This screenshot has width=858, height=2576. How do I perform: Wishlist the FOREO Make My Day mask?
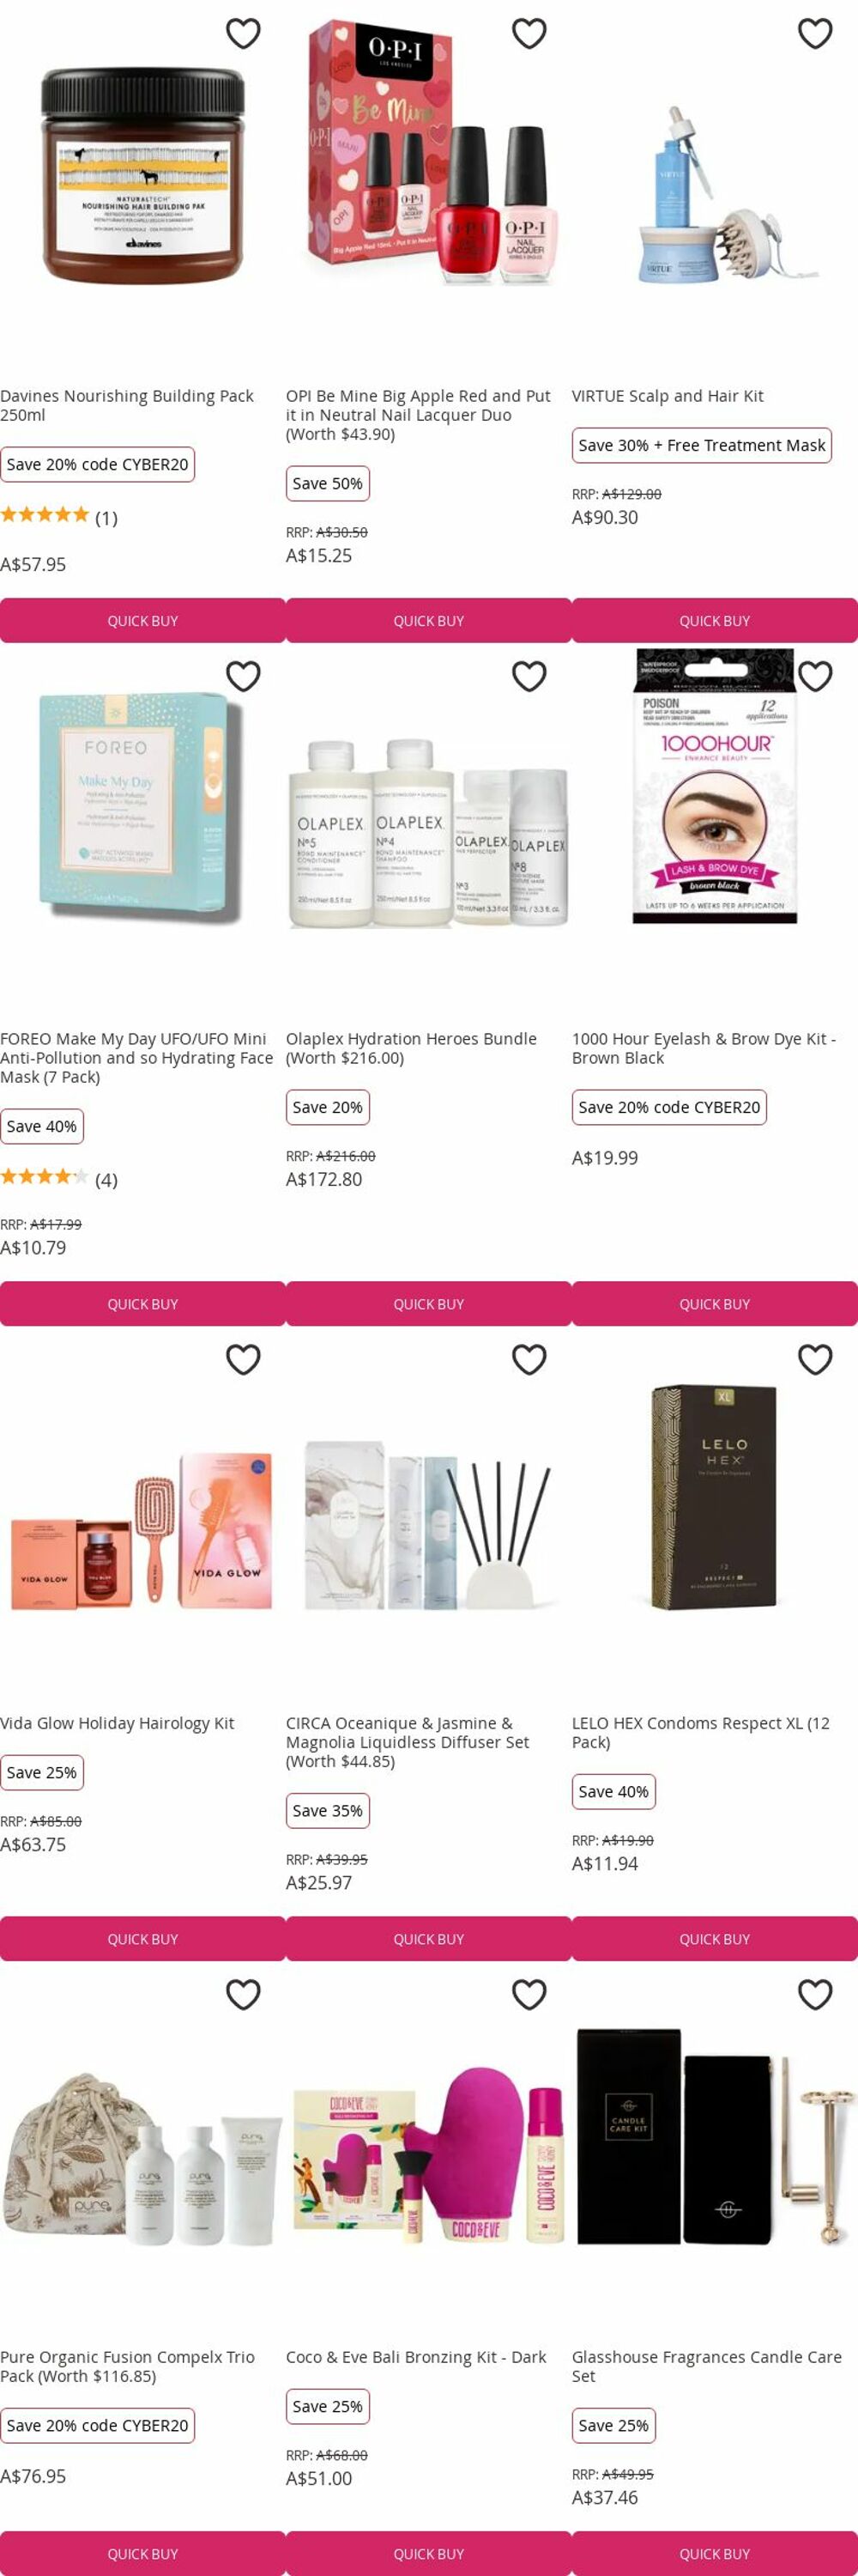click(243, 677)
